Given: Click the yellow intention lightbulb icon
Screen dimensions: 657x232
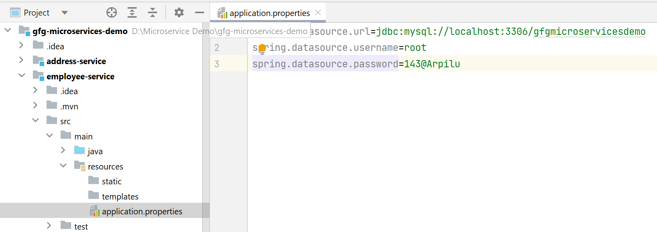Looking at the screenshot, I should [262, 48].
